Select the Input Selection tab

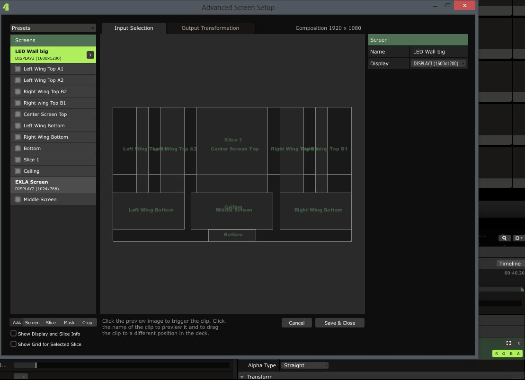coord(134,28)
